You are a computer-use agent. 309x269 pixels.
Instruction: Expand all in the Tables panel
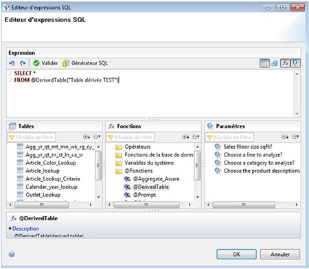point(87,137)
